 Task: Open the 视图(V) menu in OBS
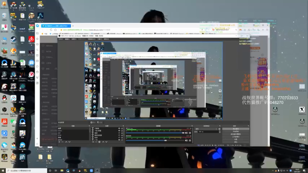tap(74, 39)
